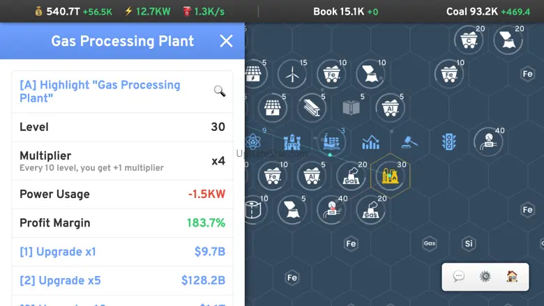Close the Gas Processing Plant panel
544x306 pixels.
(x=226, y=41)
